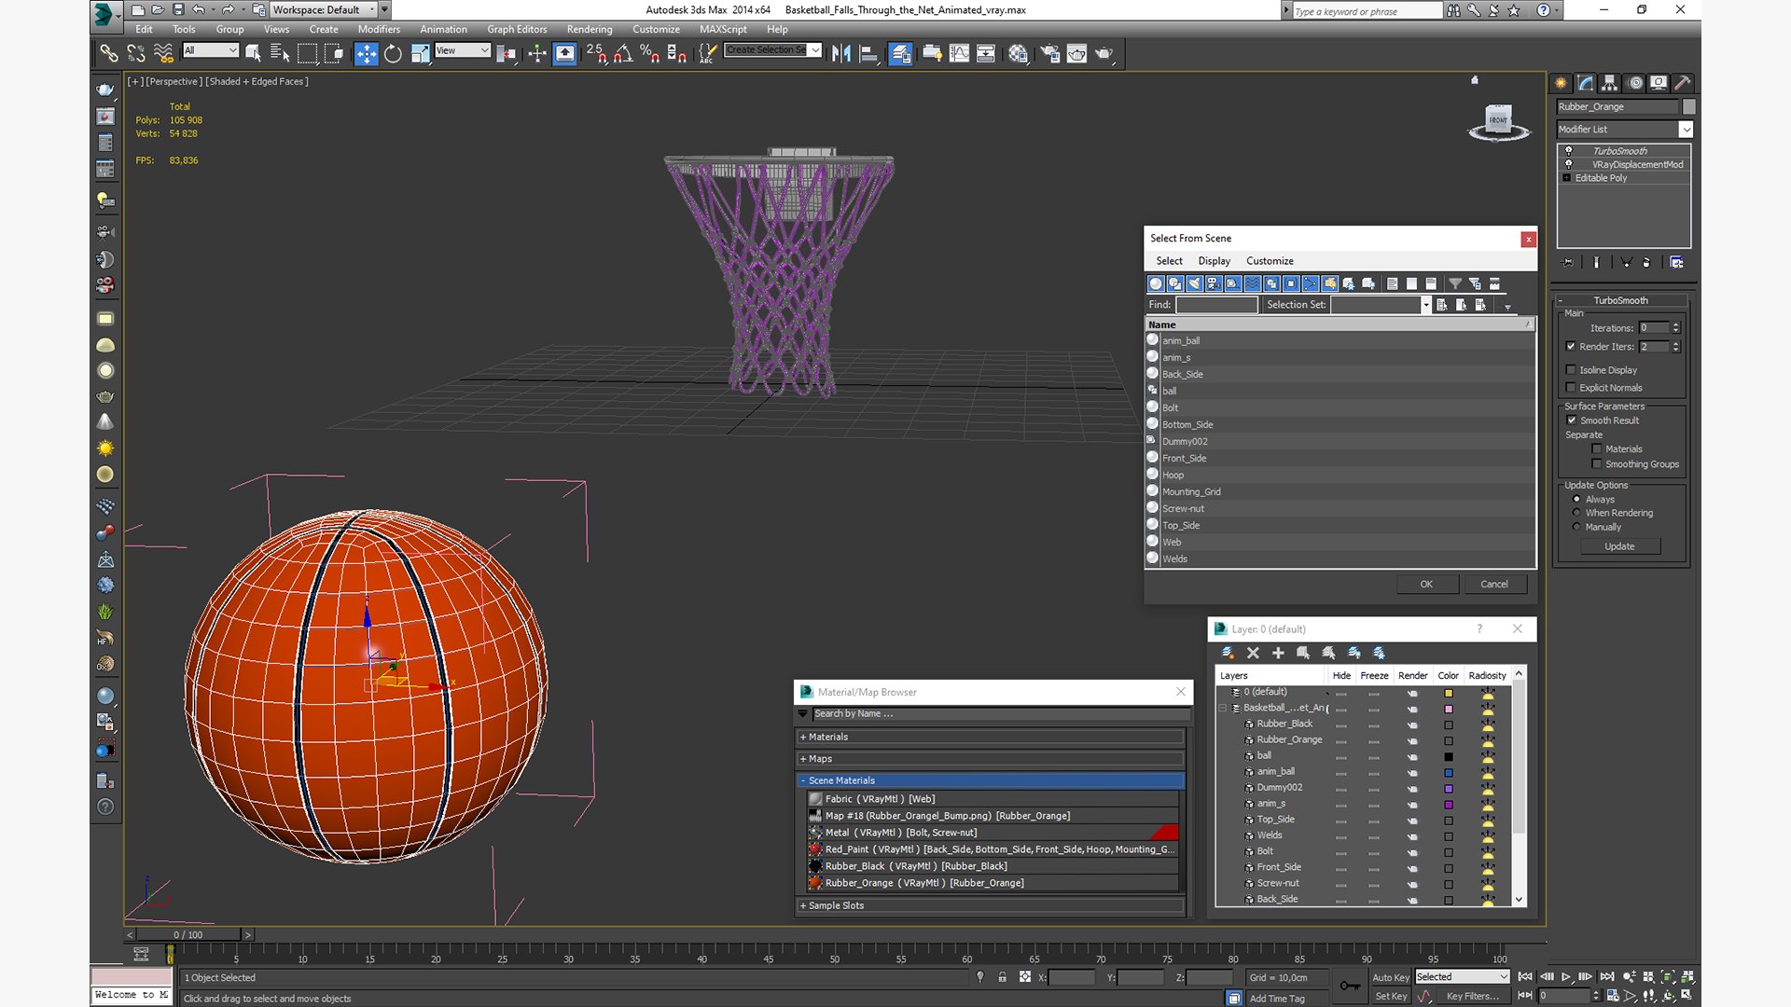The width and height of the screenshot is (1791, 1007).
Task: Enable the Isoline Display checkbox
Action: point(1571,370)
